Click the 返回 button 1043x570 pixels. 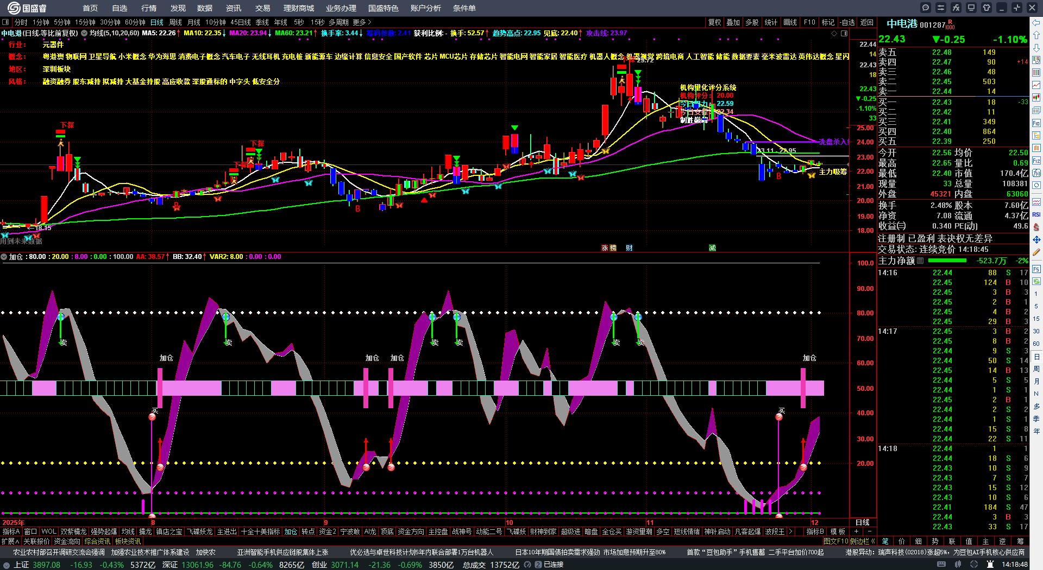coord(867,22)
